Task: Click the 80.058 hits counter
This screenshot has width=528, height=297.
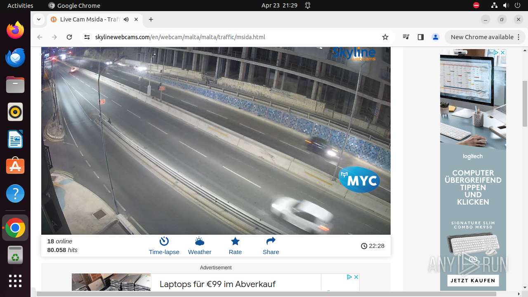Action: click(62, 250)
